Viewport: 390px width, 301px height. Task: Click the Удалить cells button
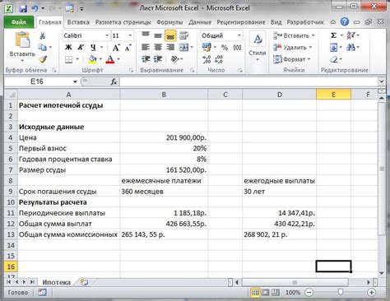[293, 48]
